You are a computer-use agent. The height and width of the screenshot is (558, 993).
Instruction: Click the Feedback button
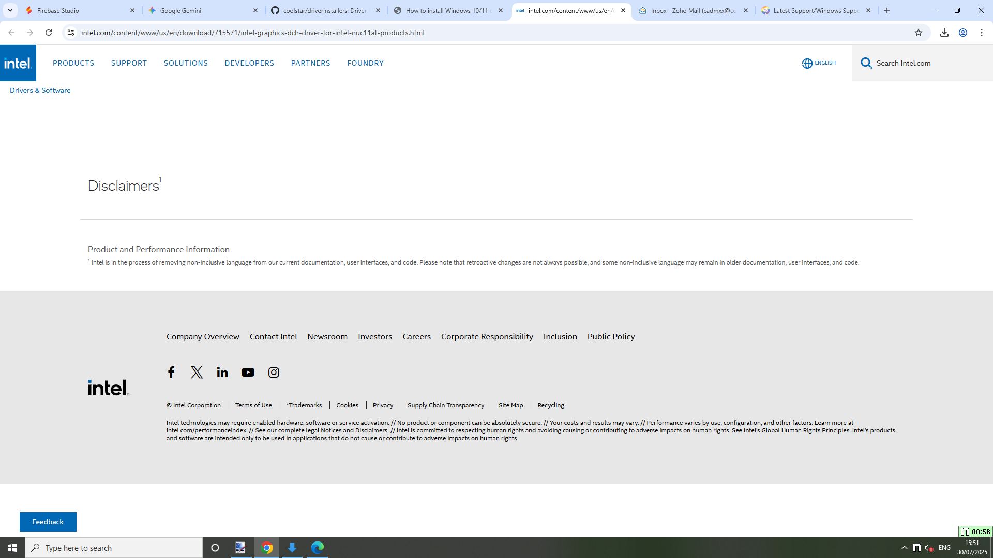[48, 522]
